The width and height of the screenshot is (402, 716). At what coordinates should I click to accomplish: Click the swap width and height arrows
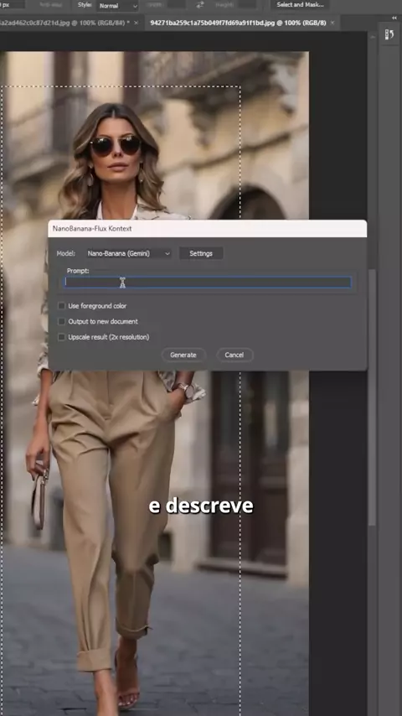[x=200, y=5]
